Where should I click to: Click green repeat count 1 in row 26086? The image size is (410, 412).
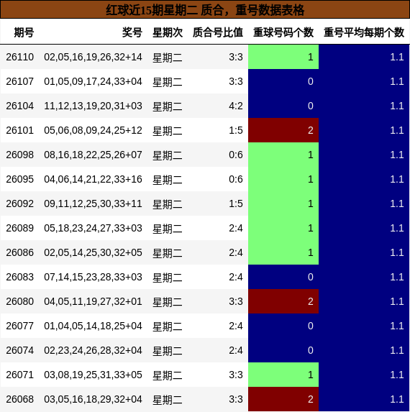point(283,252)
